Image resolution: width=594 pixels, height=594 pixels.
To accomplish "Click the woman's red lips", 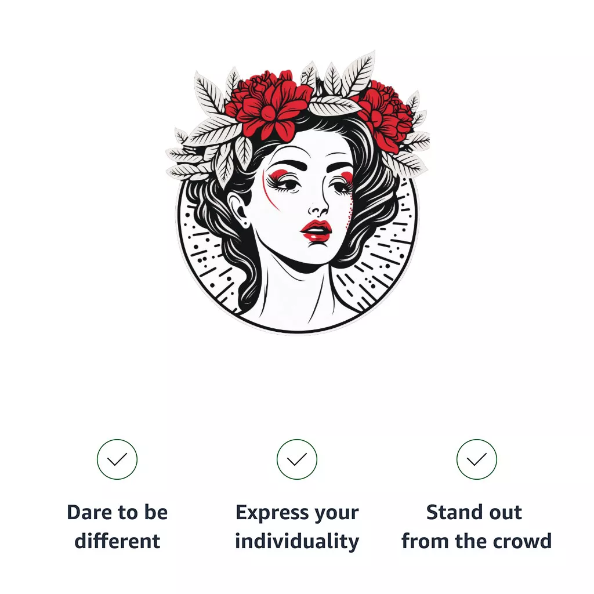I will [x=316, y=231].
